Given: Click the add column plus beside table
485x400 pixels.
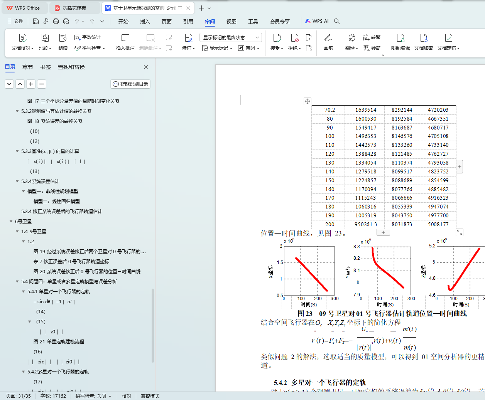Looking at the screenshot, I should [x=460, y=167].
